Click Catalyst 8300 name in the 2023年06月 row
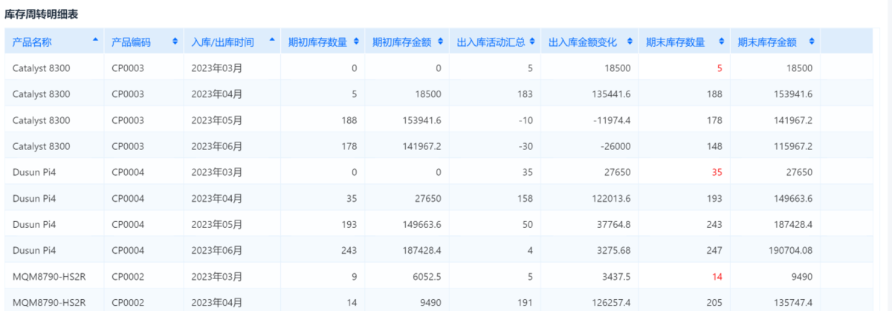 pyautogui.click(x=42, y=146)
